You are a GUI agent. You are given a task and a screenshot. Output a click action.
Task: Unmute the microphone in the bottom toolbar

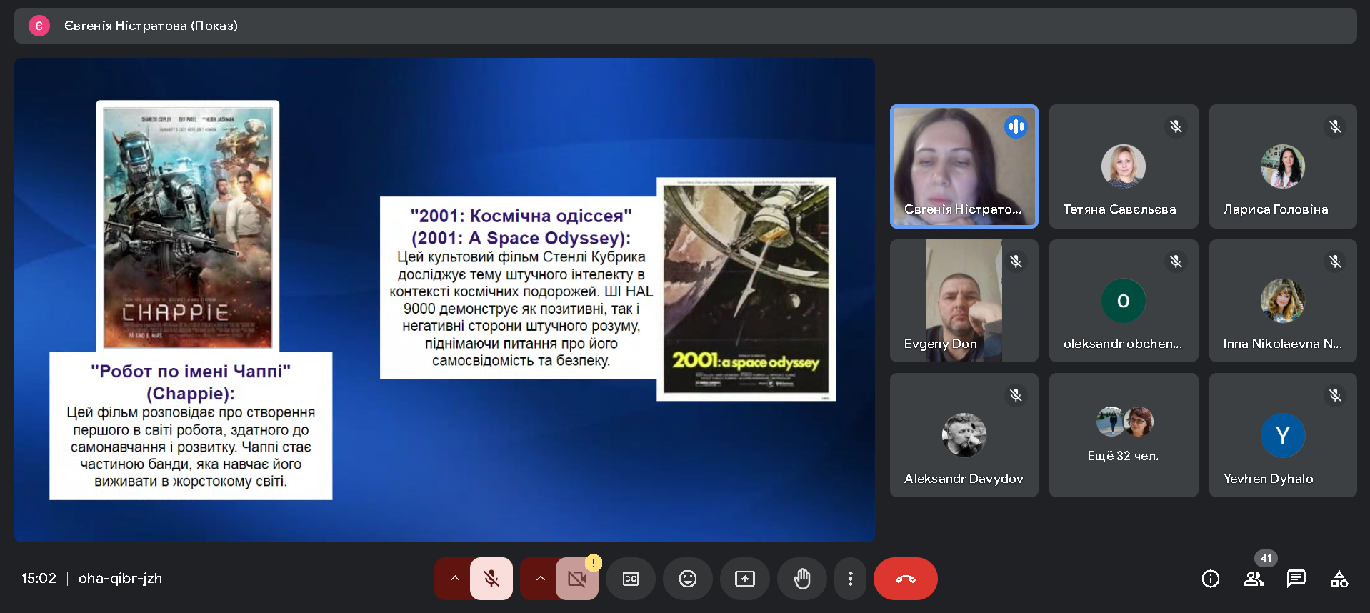coord(491,579)
